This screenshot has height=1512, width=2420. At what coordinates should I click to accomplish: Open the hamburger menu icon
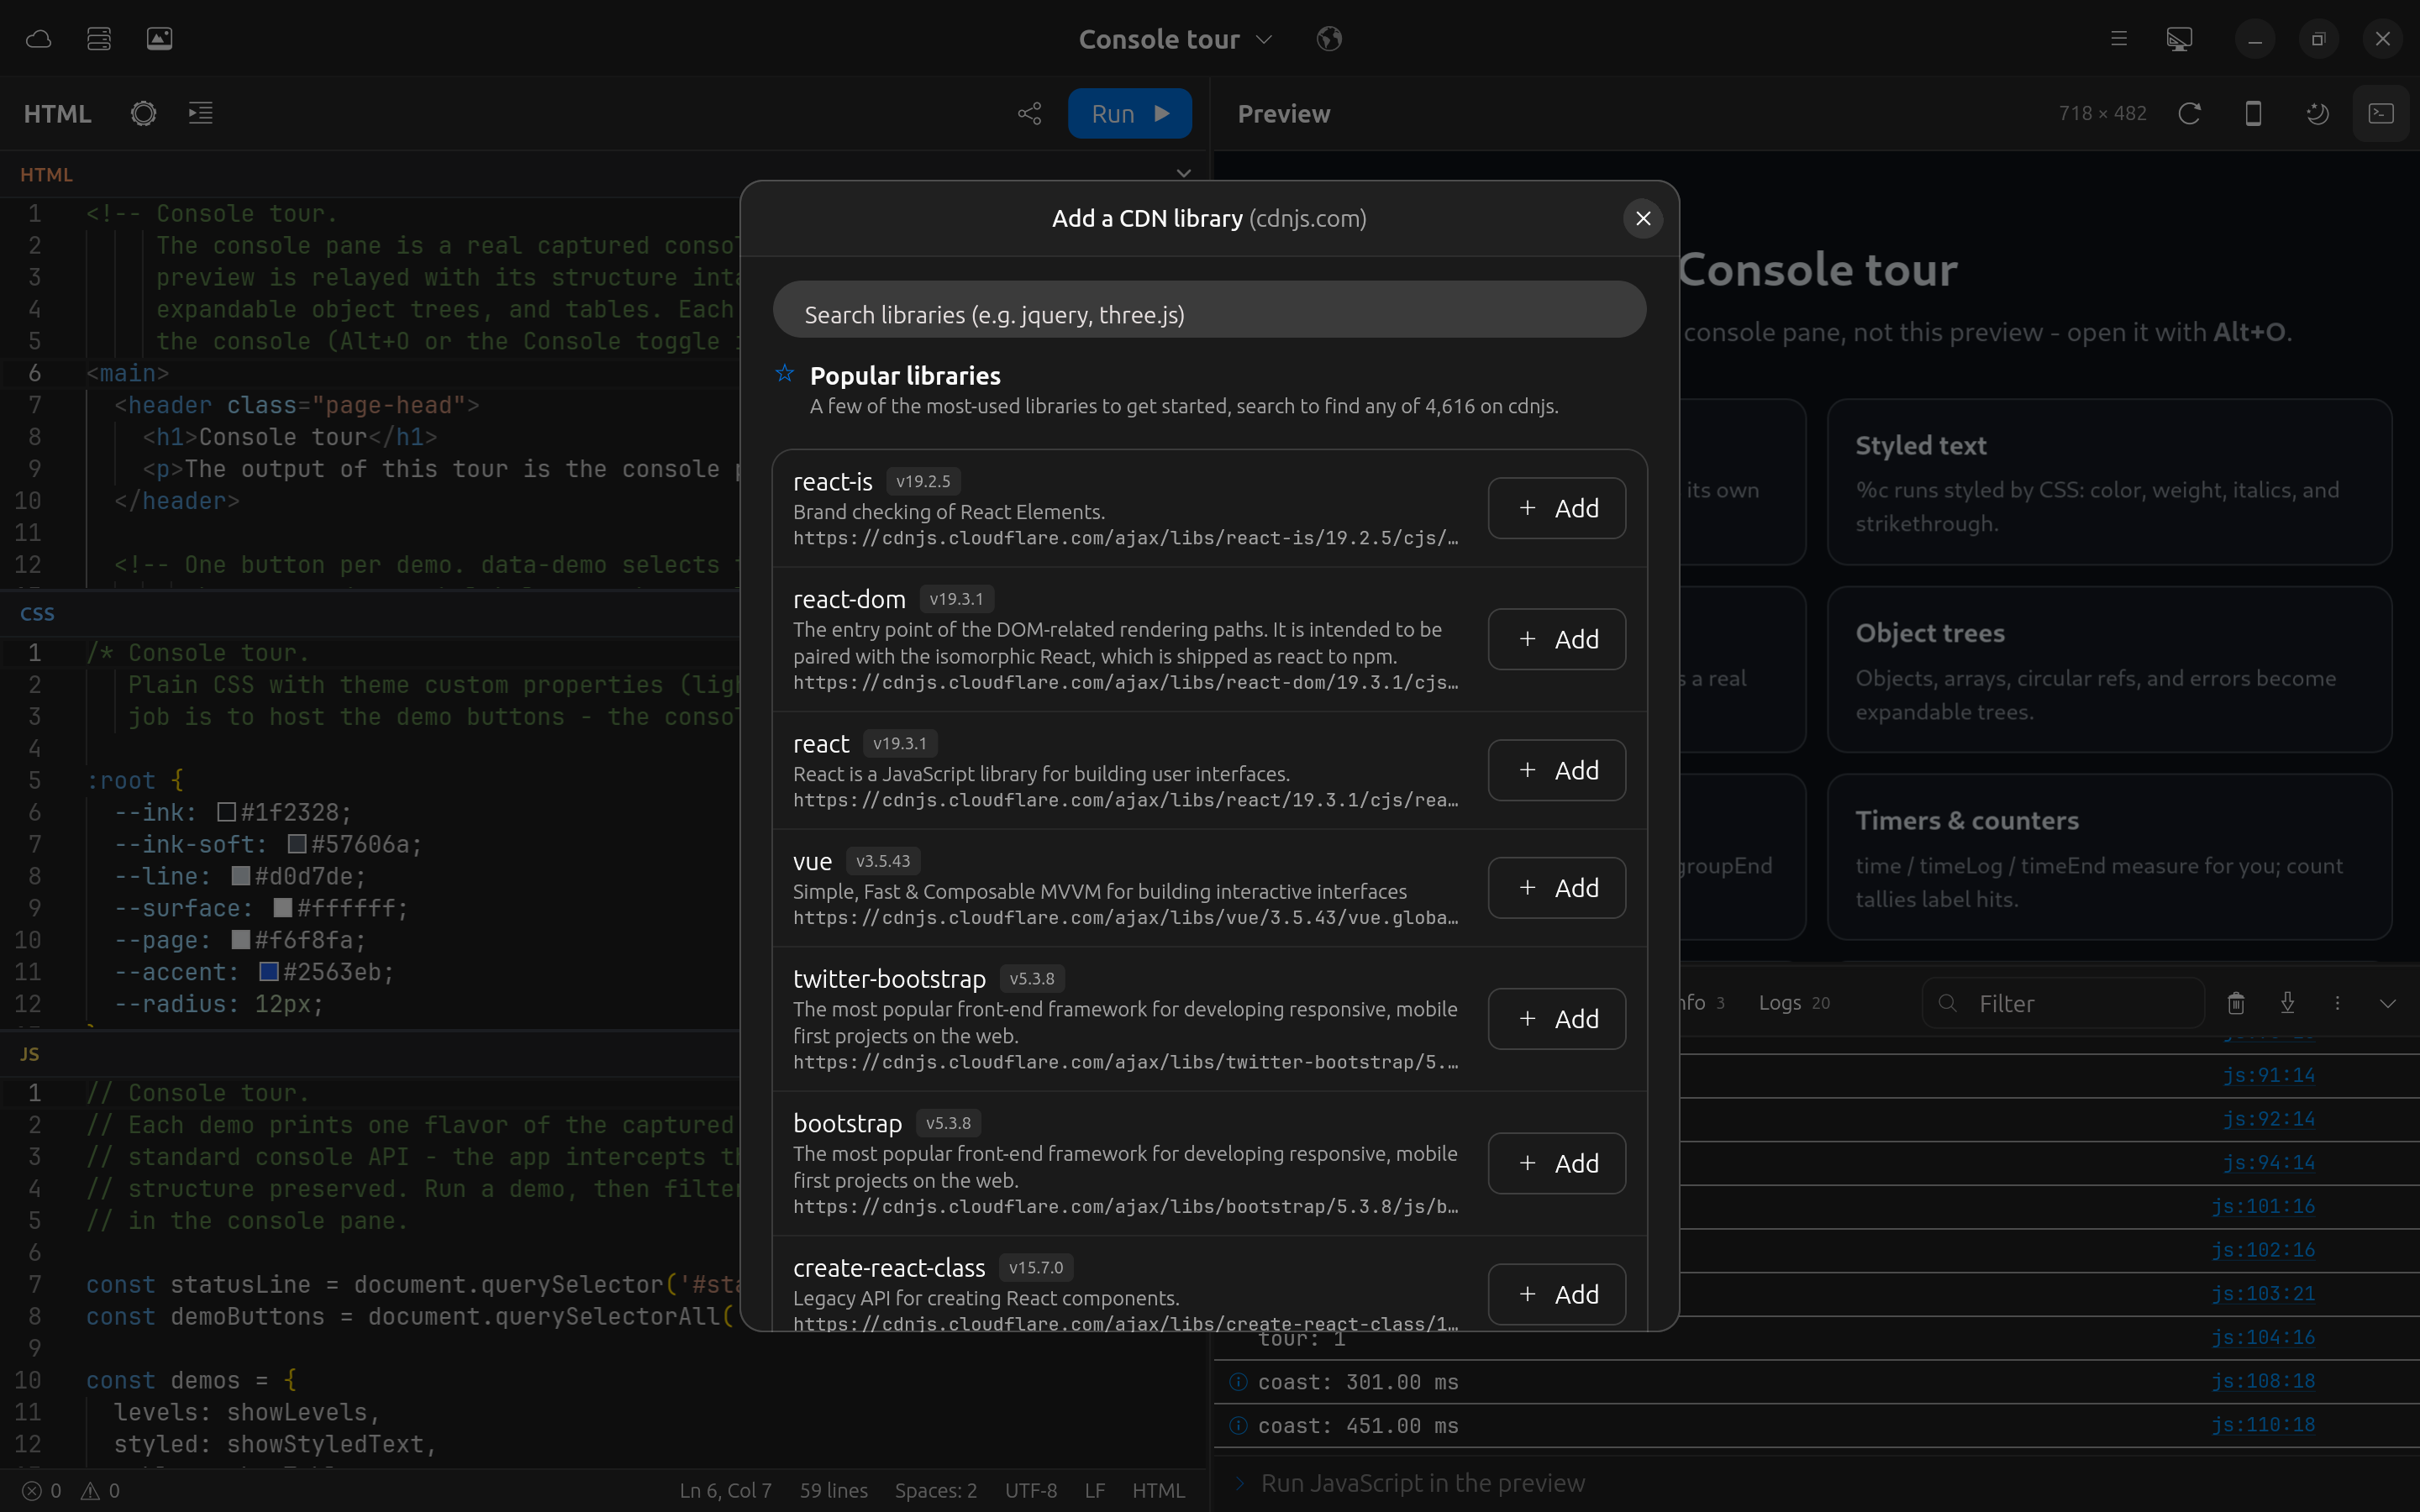coord(2118,39)
